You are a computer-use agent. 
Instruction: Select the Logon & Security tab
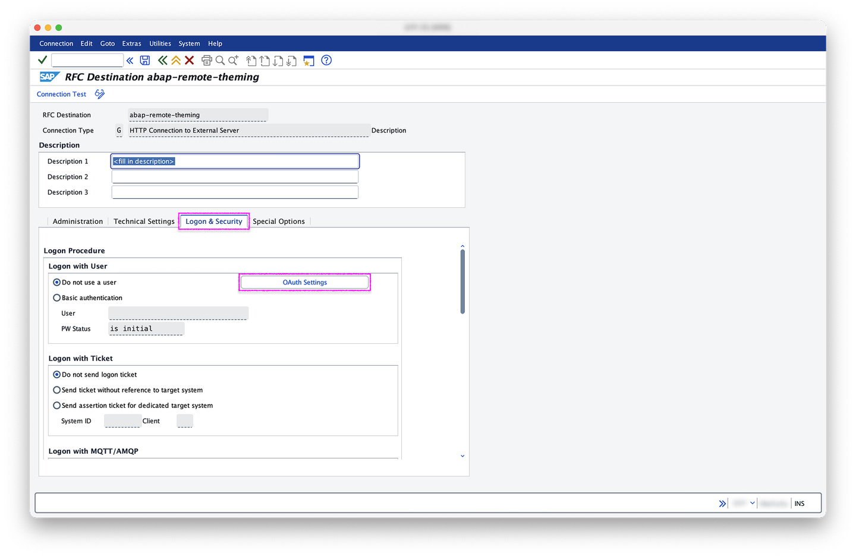click(x=214, y=221)
